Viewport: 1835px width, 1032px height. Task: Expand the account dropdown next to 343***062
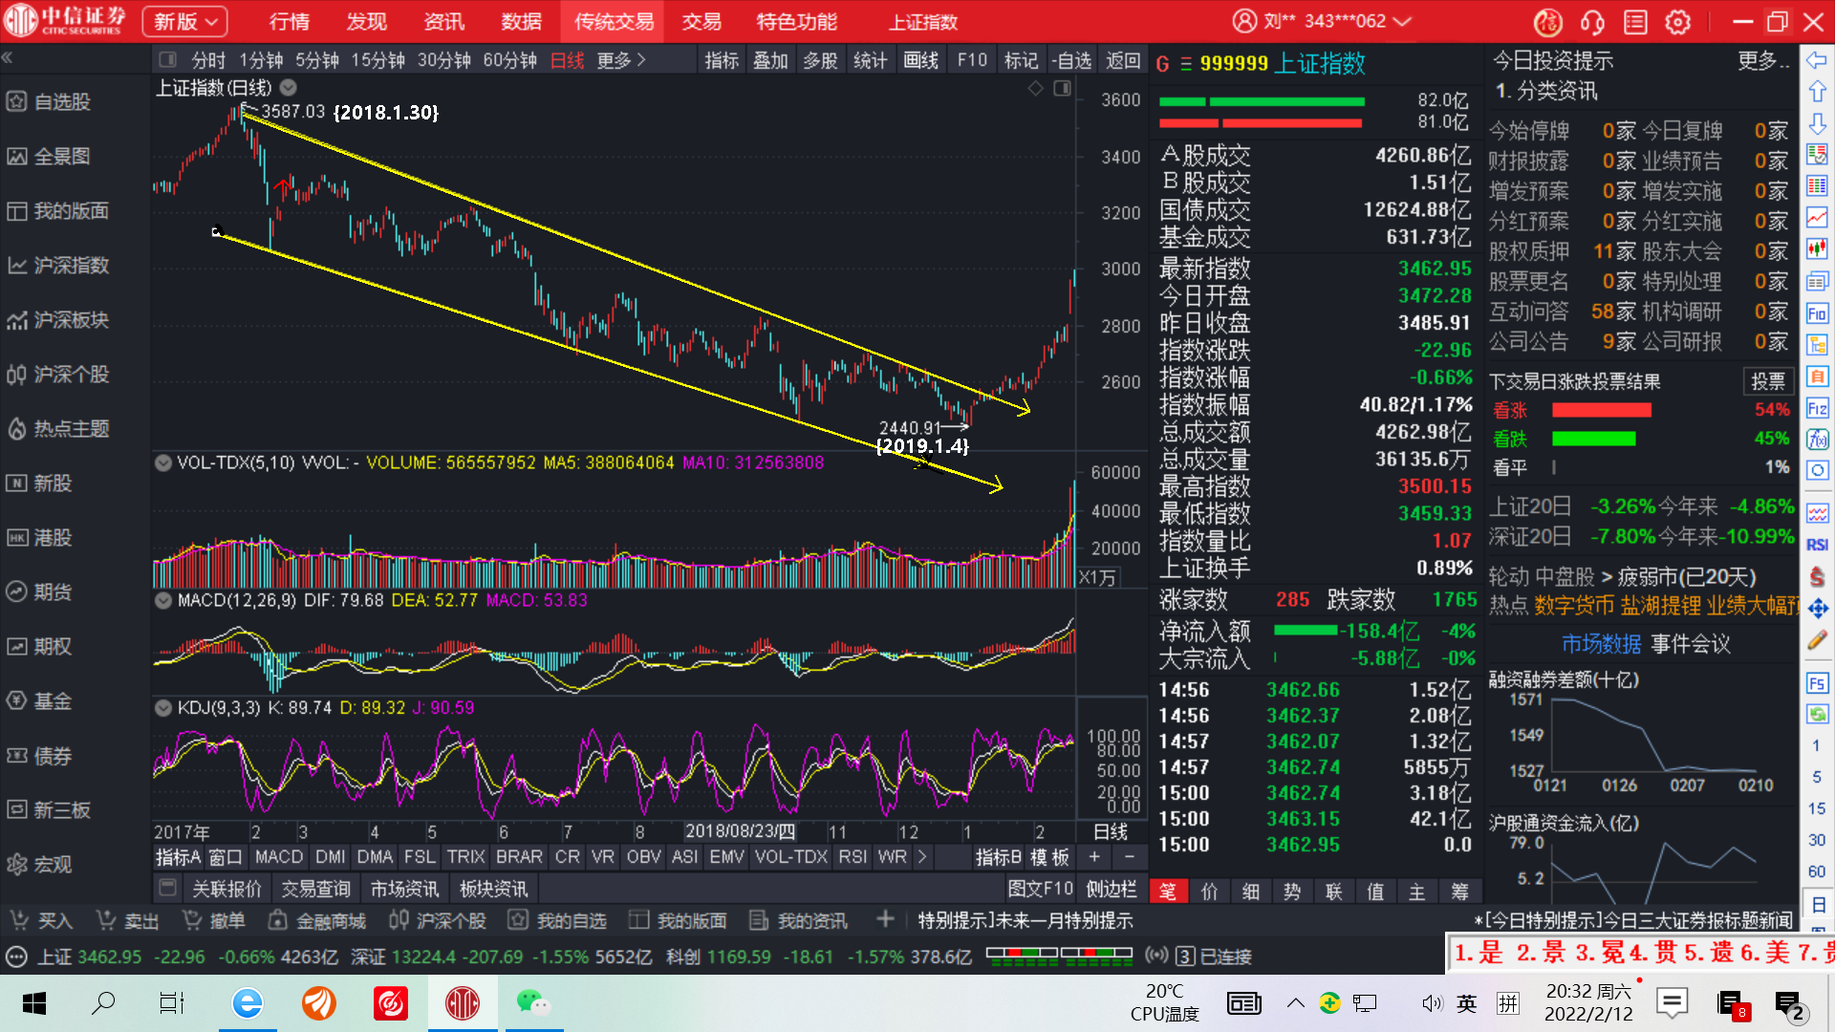(x=1403, y=21)
